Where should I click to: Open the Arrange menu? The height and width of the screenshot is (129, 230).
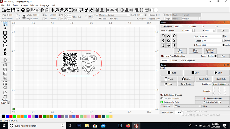24,5
